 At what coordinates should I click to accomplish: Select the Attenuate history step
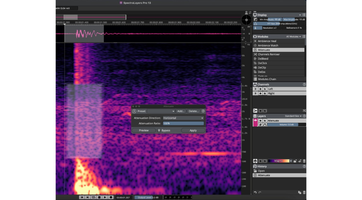pos(279,175)
